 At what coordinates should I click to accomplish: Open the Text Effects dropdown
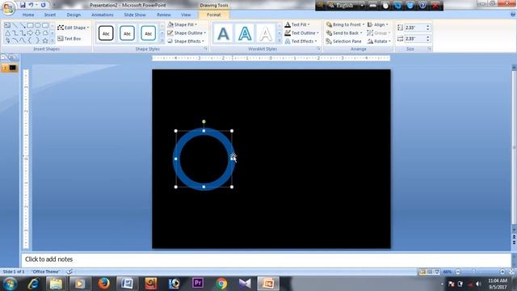pyautogui.click(x=301, y=41)
